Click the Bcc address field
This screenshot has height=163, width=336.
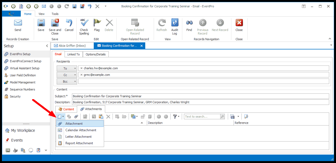point(204,81)
